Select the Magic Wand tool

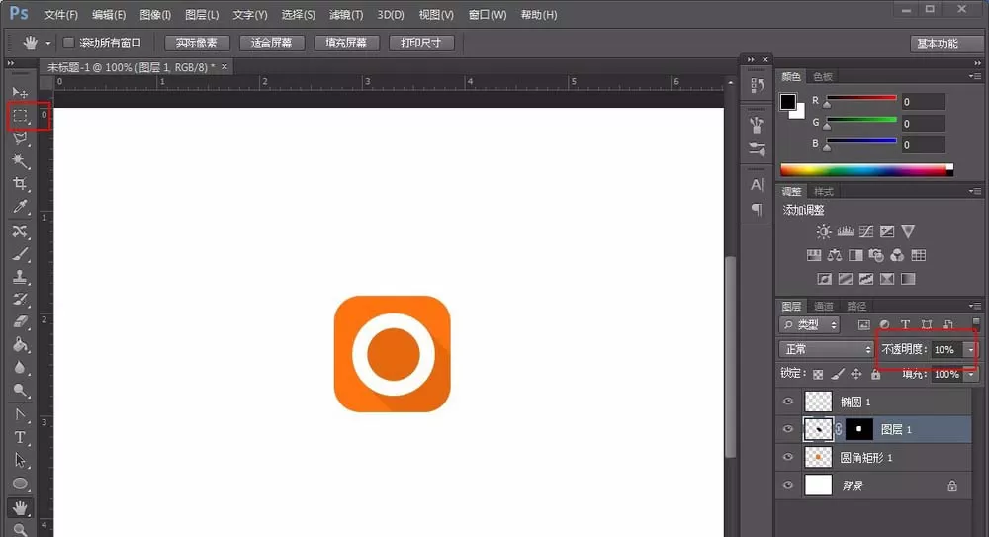[20, 161]
